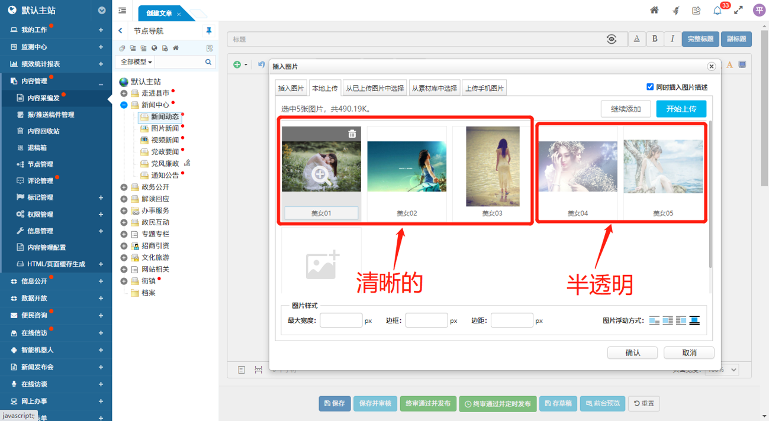Click the 开始上传 button
Screen dimensions: 769x421
click(x=681, y=109)
